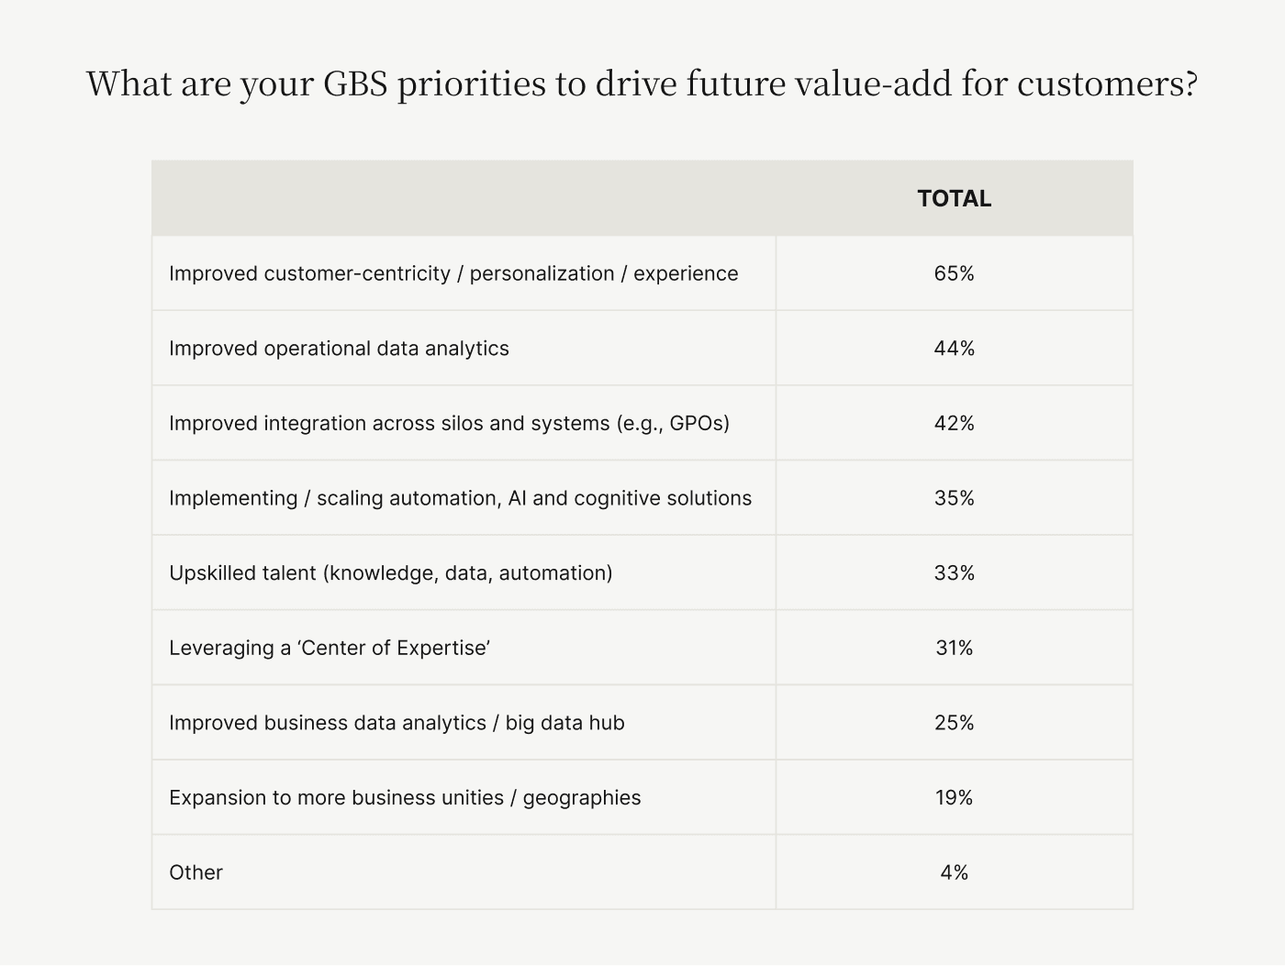This screenshot has width=1285, height=966.
Task: Select the 'Other' row label
Action: 196,872
